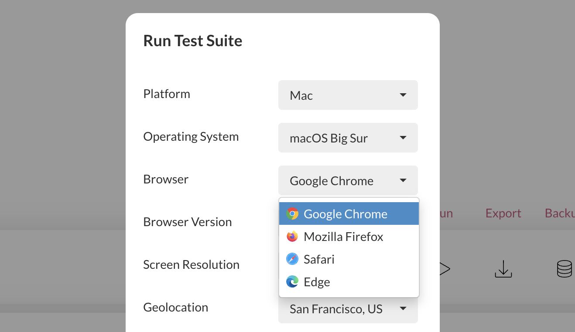This screenshot has height=332, width=575.
Task: Choose Mozilla Firefox from the browser list
Action: click(349, 237)
